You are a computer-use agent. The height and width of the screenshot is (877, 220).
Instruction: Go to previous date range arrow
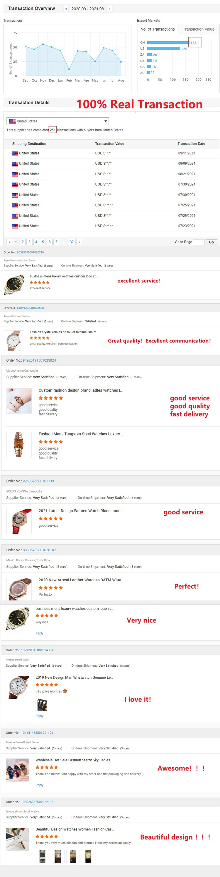point(66,9)
